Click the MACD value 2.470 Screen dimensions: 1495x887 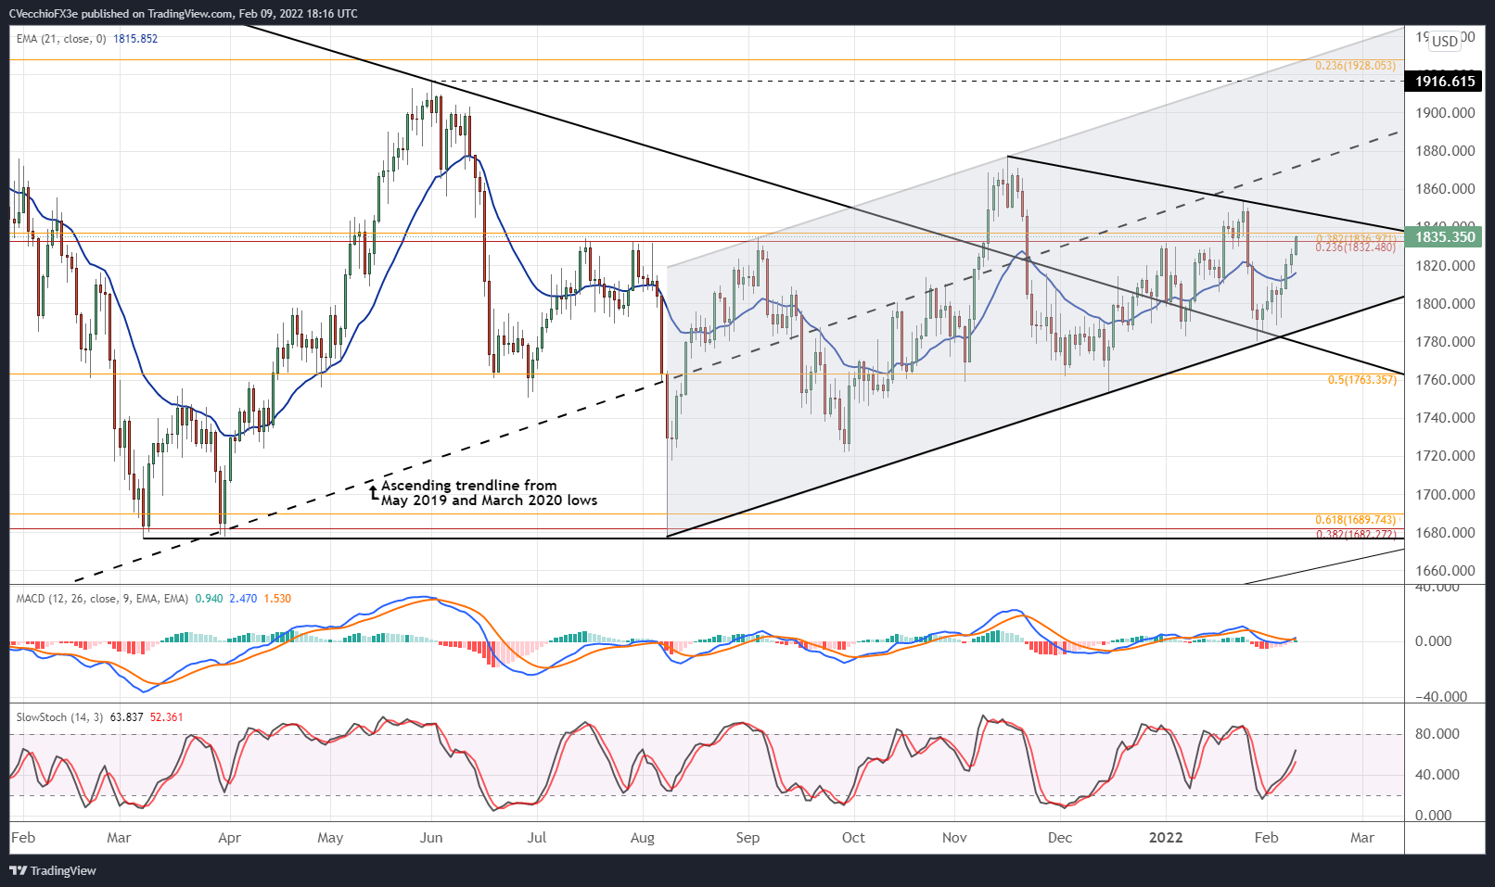coord(243,599)
